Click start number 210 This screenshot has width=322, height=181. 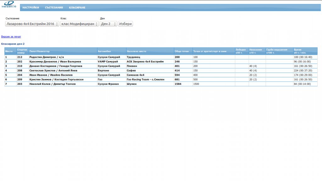pyautogui.click(x=20, y=66)
